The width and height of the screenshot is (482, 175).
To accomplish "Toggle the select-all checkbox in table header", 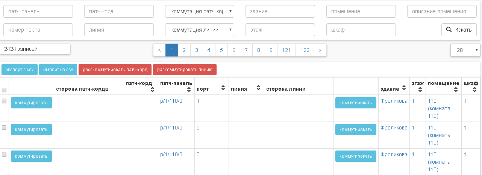I will click(4, 90).
